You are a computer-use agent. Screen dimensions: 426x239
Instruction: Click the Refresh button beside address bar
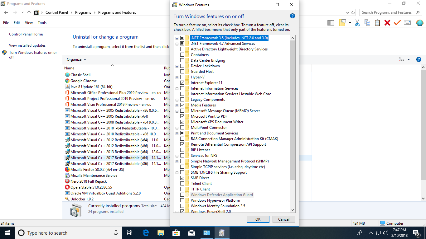353,12
